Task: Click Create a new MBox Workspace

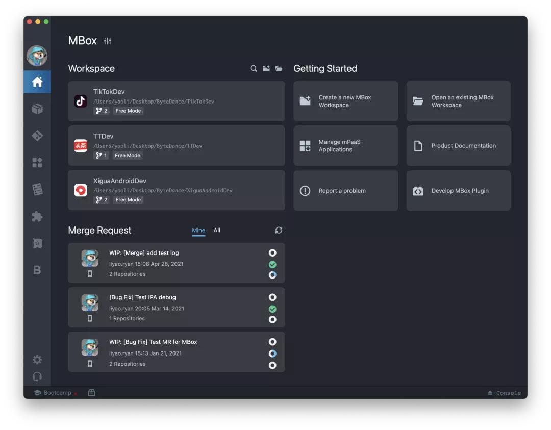Action: [345, 101]
